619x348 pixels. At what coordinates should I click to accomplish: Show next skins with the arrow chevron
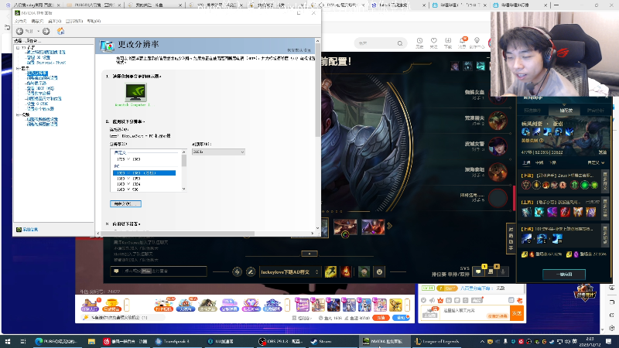click(390, 226)
